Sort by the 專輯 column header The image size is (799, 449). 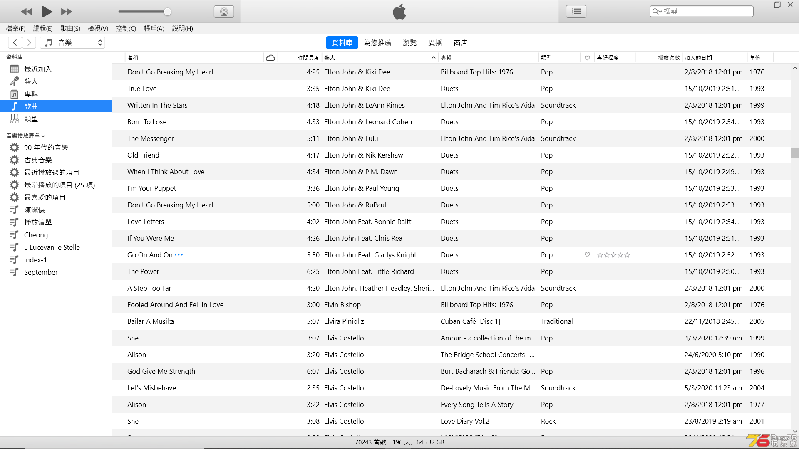point(488,58)
